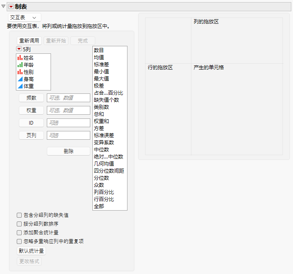The image size is (293, 274).
Task: Select 四分位数间距 statistic
Action: pyautogui.click(x=110, y=171)
